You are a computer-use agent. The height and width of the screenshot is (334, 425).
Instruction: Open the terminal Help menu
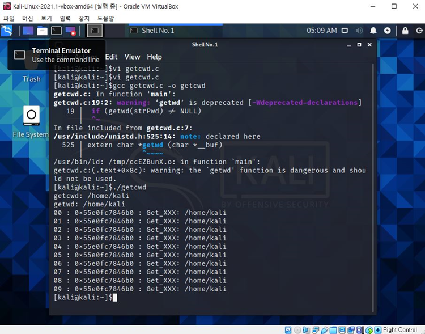point(154,57)
